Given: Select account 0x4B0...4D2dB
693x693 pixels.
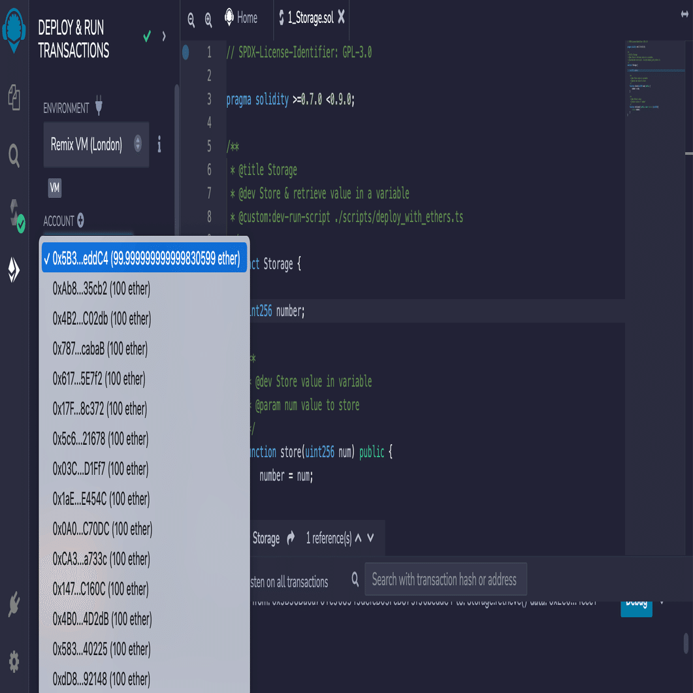Looking at the screenshot, I should pos(144,619).
